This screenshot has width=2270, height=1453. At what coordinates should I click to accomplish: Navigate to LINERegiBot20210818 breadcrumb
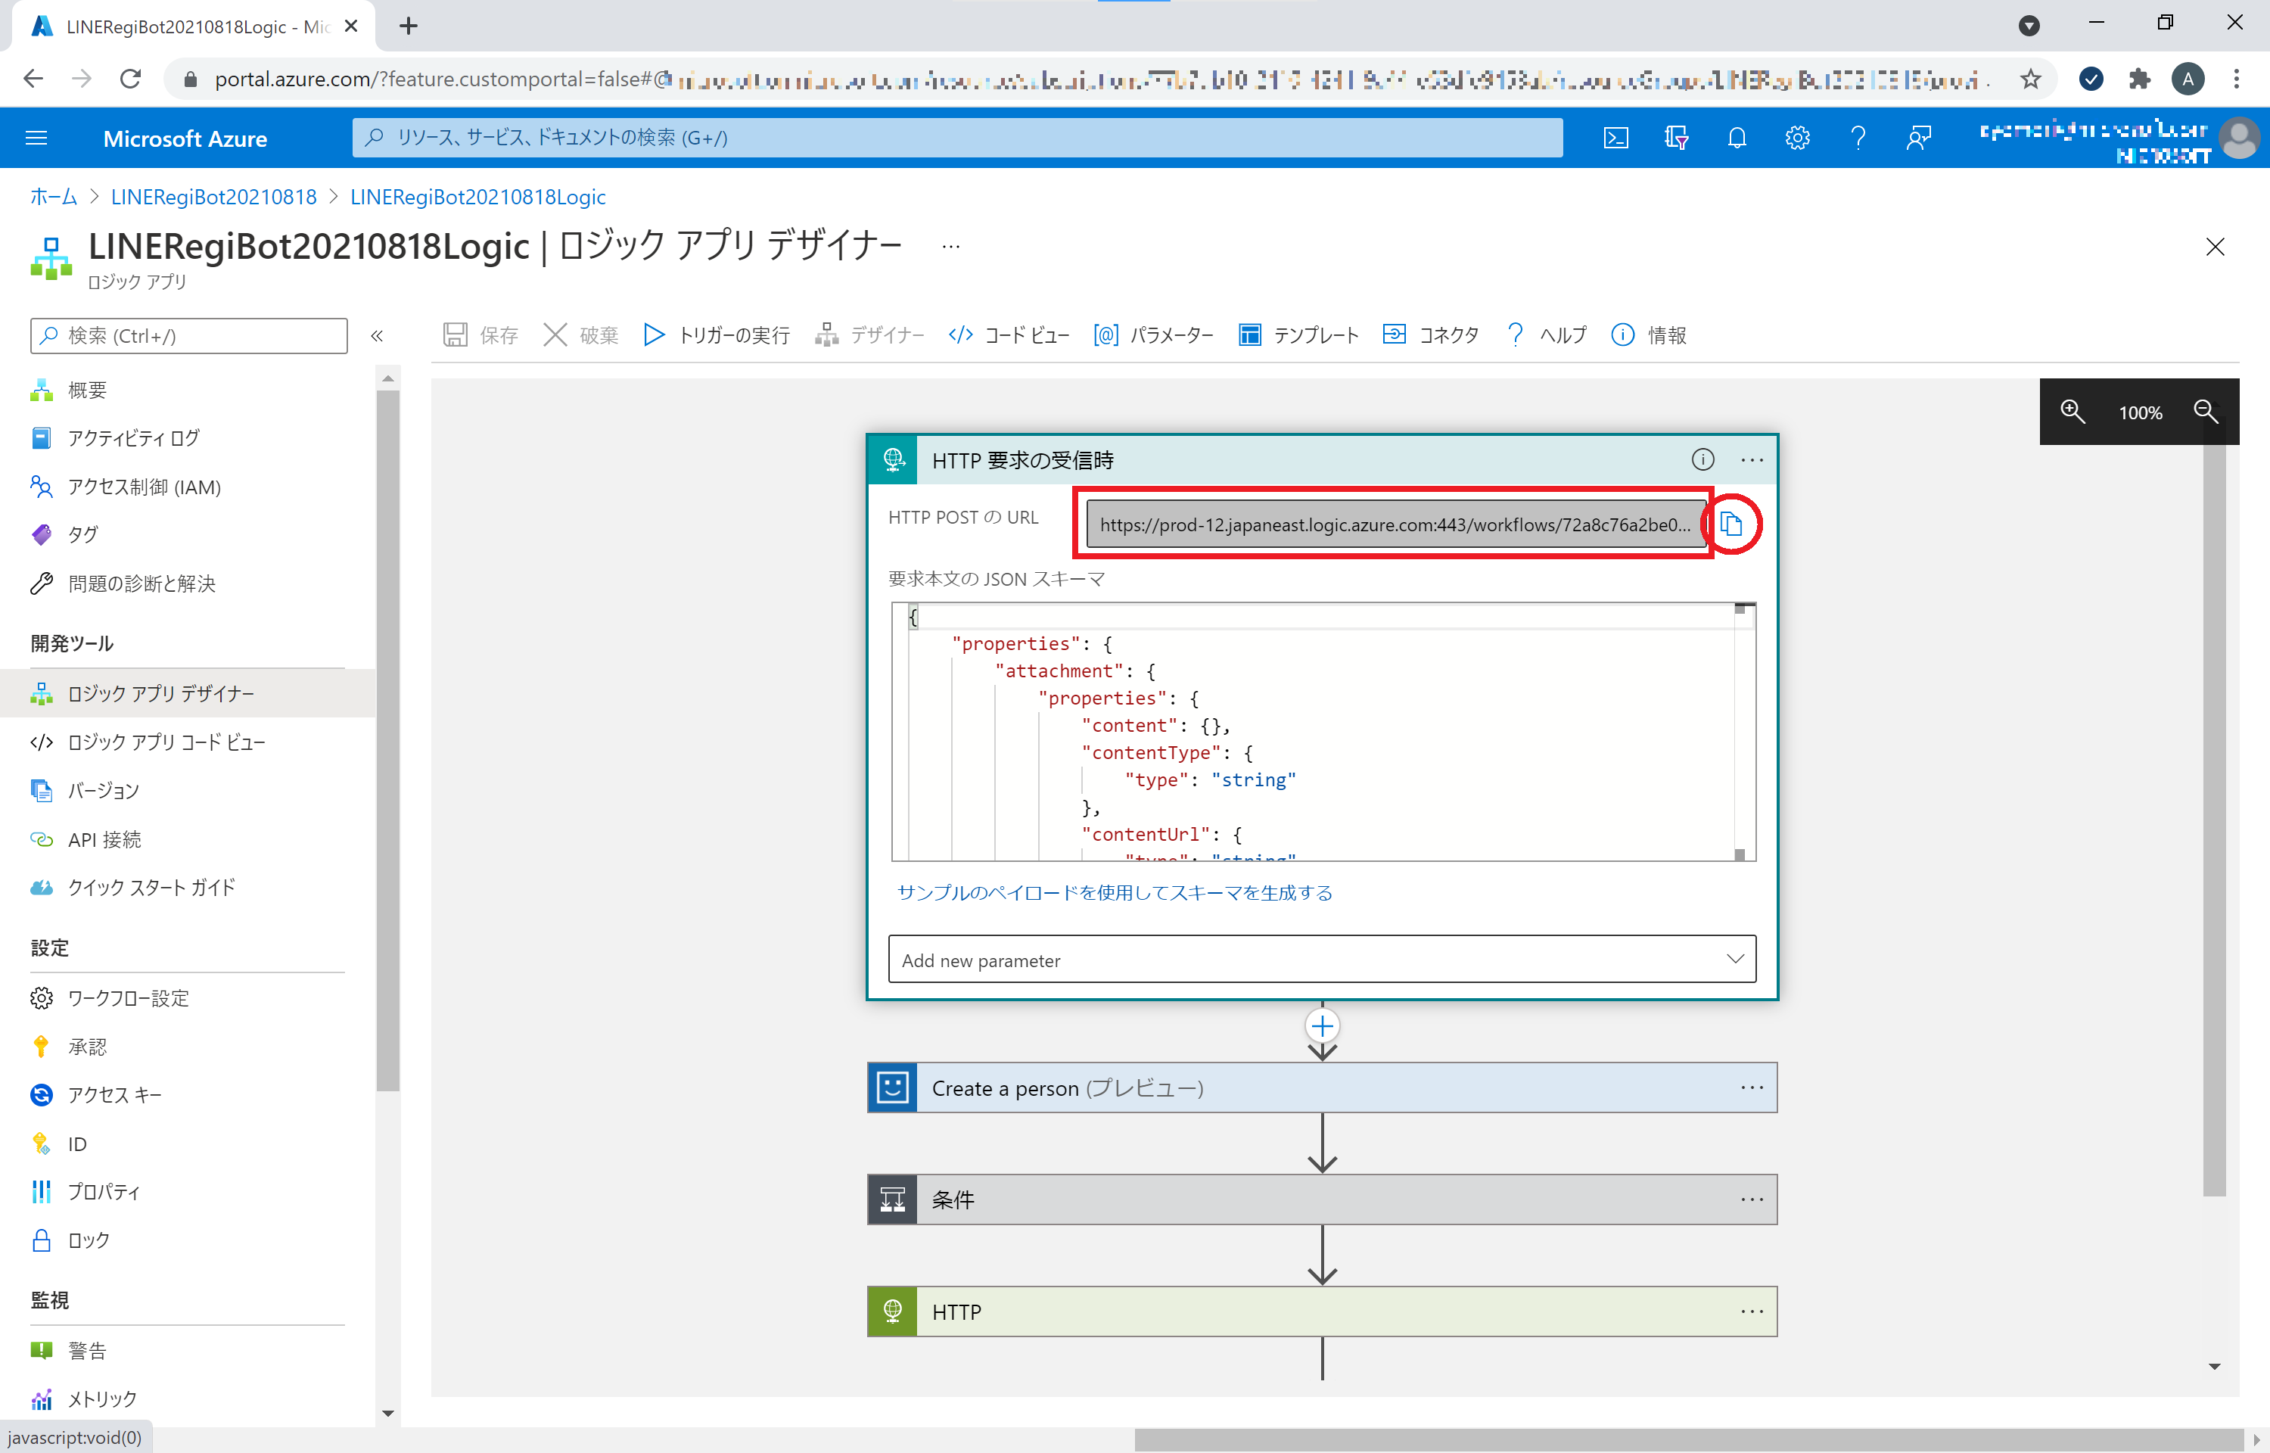[x=212, y=196]
